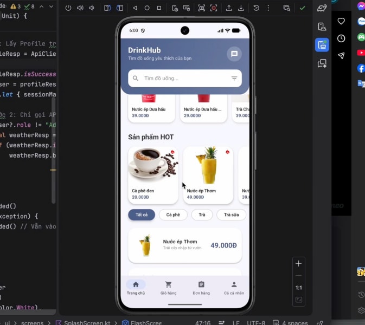Image resolution: width=365 pixels, height=325 pixels.
Task: Zoom in the emulator with plus button
Action: [x=298, y=264]
